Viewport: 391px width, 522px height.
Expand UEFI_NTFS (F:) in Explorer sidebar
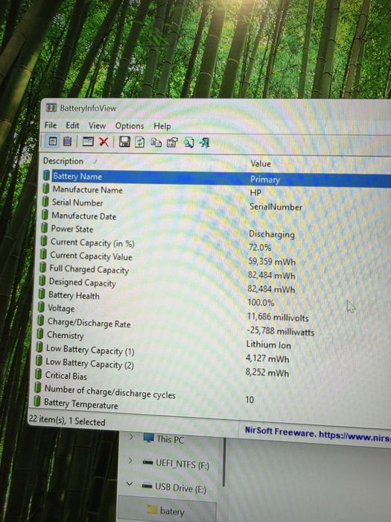point(130,461)
